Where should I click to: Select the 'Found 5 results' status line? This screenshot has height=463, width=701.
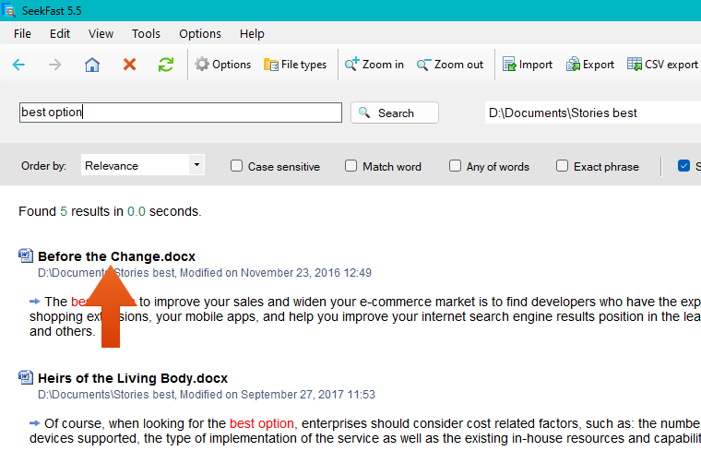[x=110, y=211]
